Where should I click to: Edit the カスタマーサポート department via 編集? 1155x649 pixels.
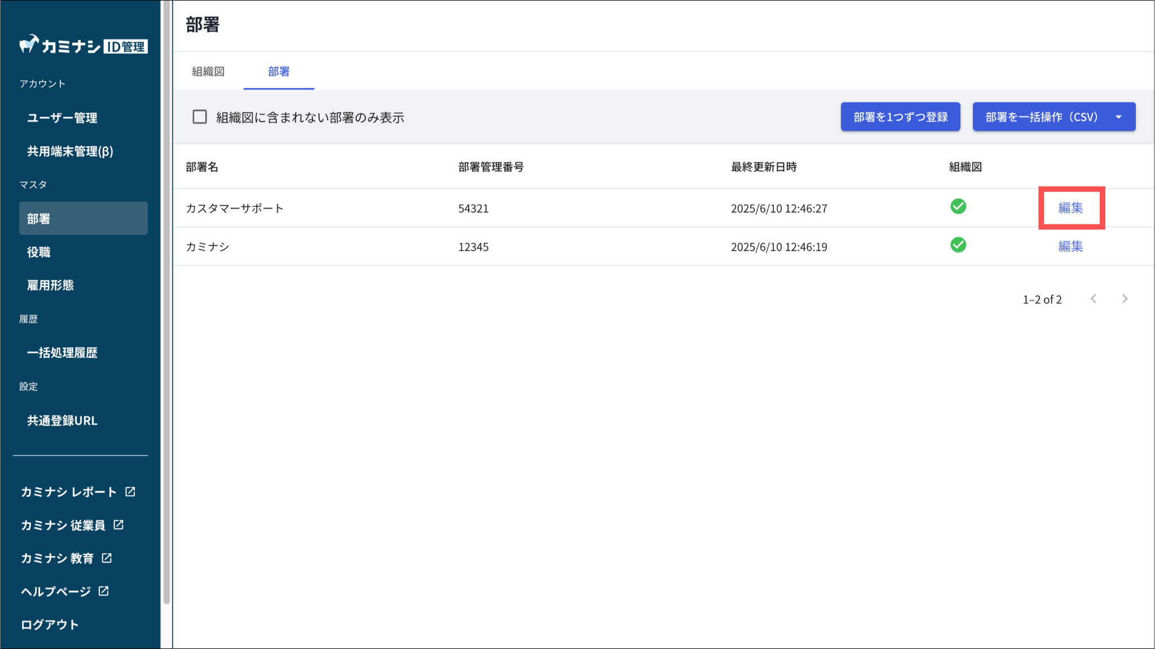point(1070,208)
